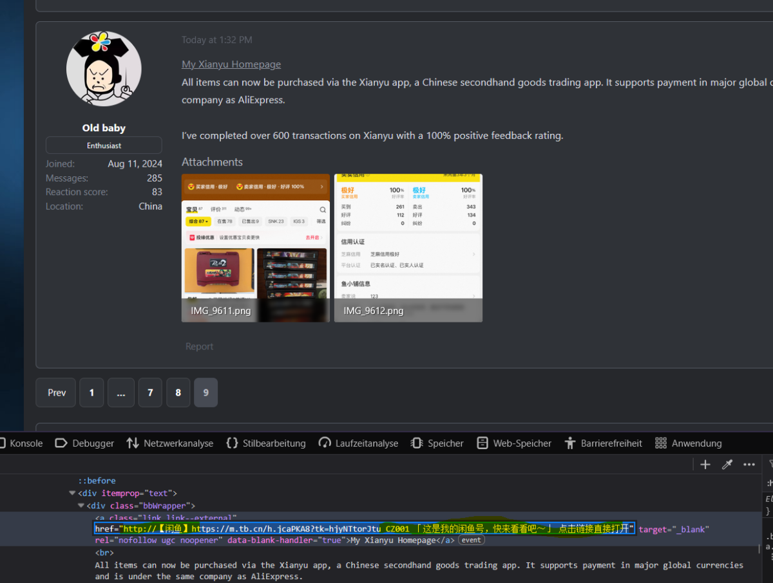This screenshot has width=773, height=583.
Task: Open the Stilbearbeitung tab
Action: click(265, 443)
